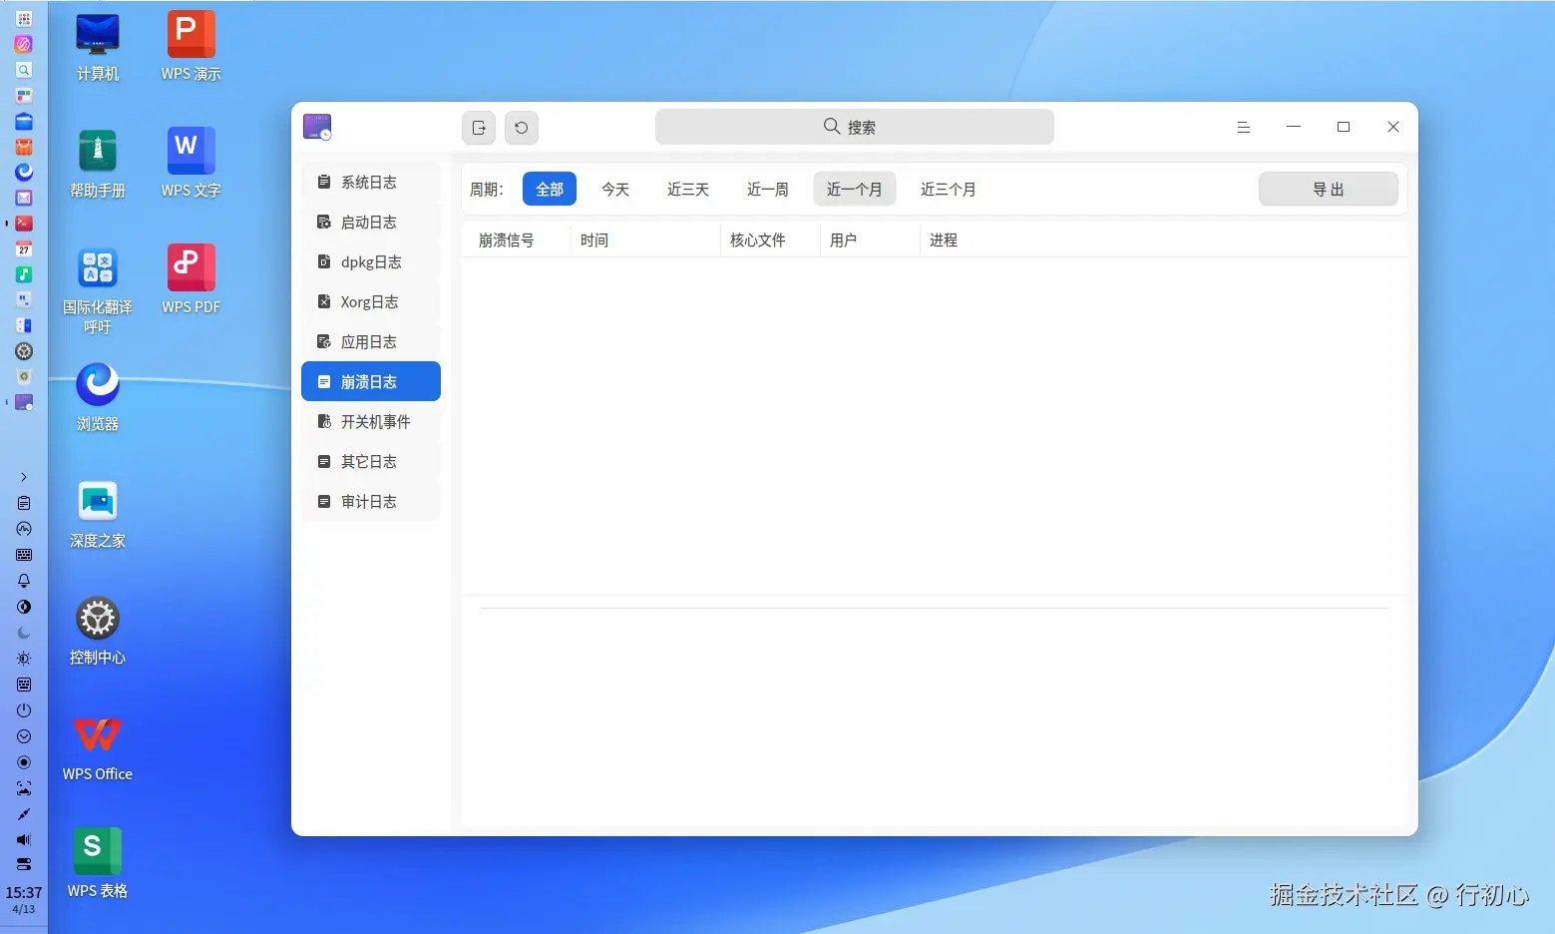Select the 全部 period filter
The image size is (1555, 934).
(550, 189)
